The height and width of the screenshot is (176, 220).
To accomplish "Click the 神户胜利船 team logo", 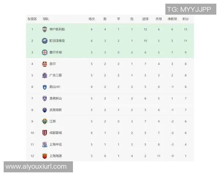I will click(x=44, y=29).
